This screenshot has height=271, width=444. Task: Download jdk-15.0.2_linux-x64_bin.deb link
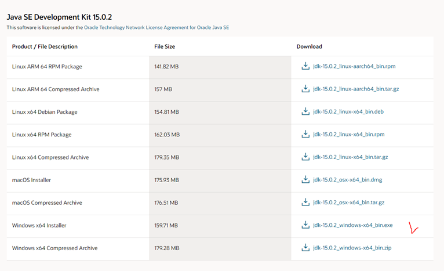[348, 111]
